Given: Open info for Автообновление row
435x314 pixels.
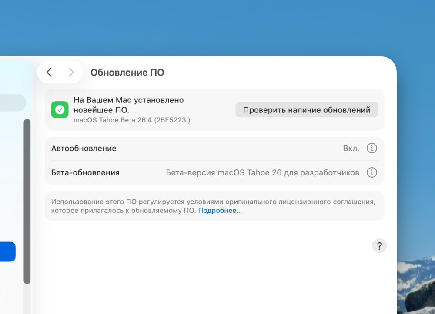Looking at the screenshot, I should point(371,148).
